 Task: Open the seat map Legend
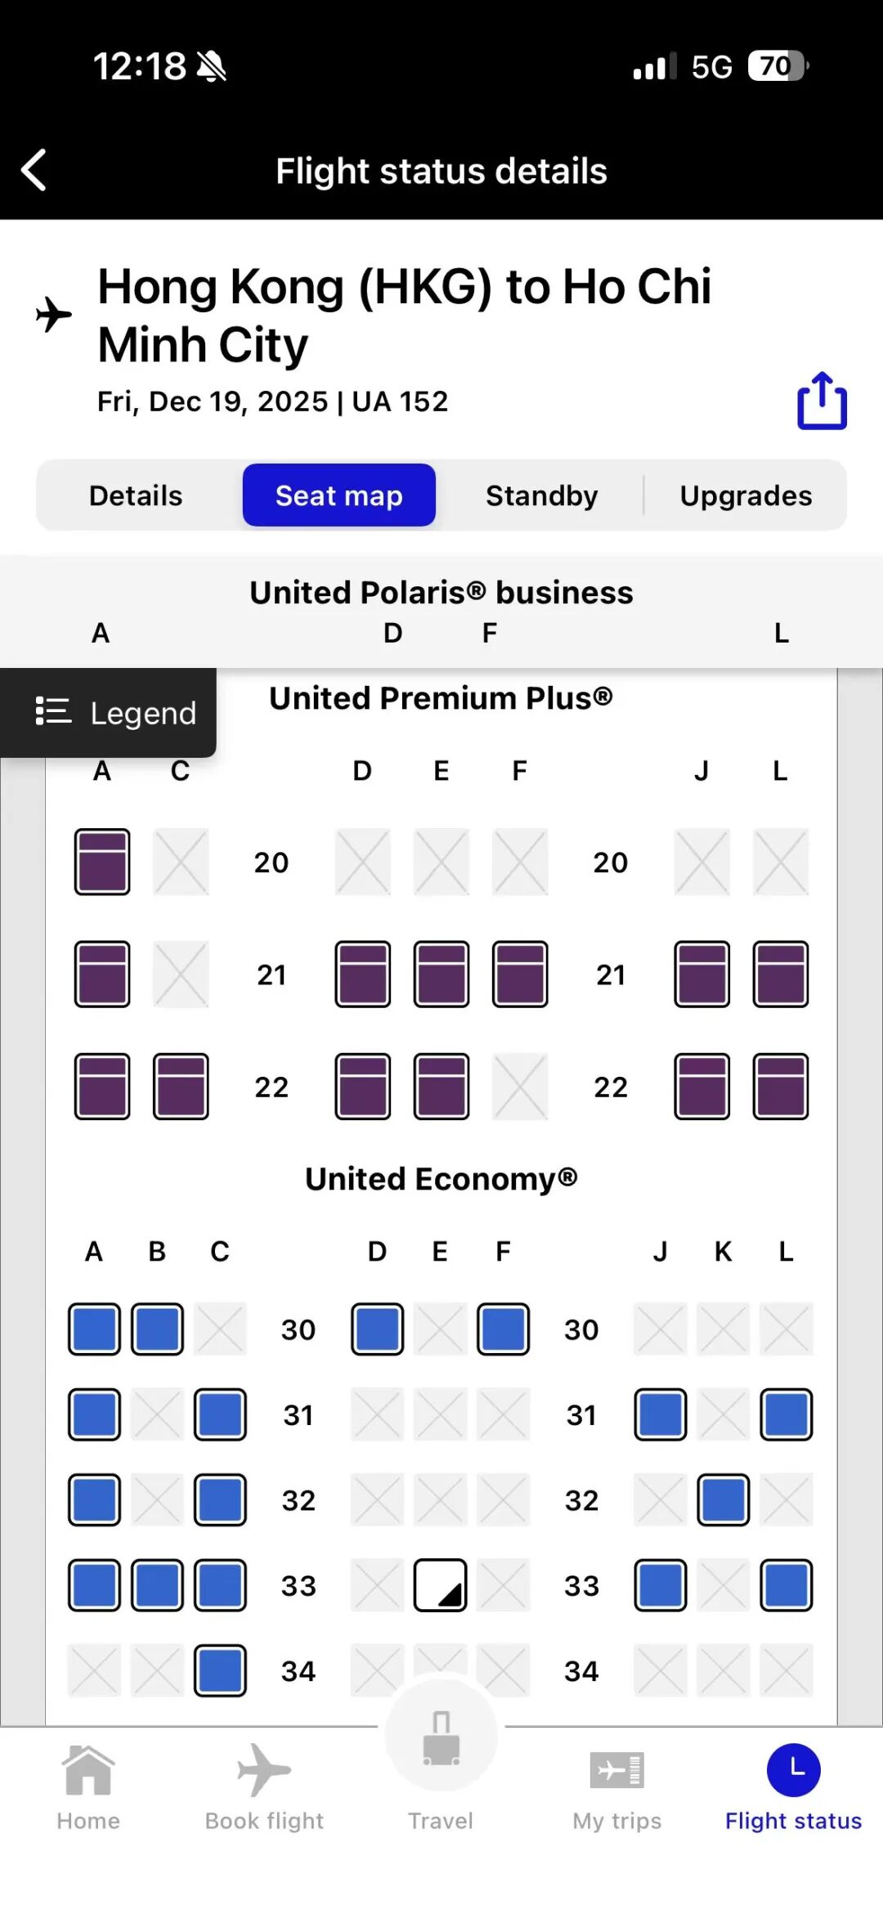click(x=108, y=713)
